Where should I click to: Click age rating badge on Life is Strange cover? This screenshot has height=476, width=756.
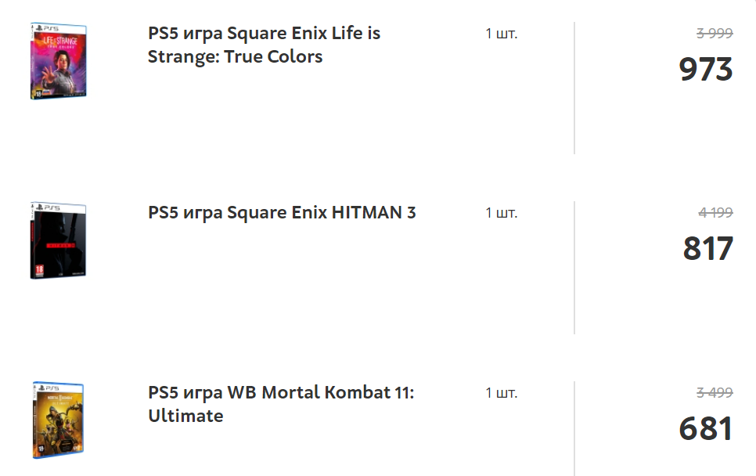[x=38, y=93]
